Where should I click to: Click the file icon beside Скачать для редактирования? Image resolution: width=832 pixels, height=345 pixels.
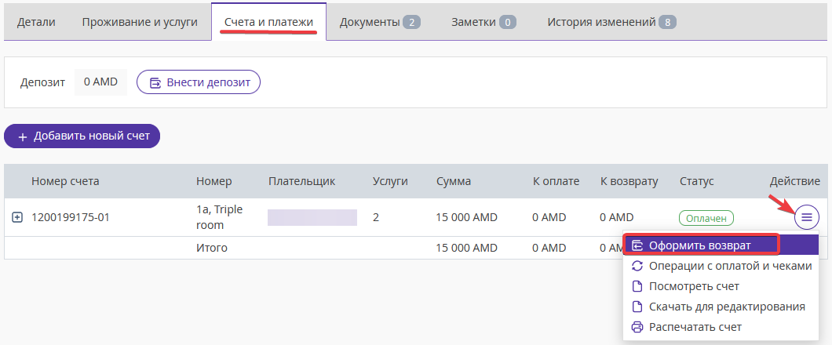[637, 307]
